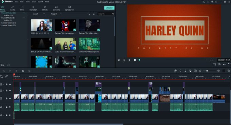
Task: Click the record voiceover microphone icon
Action: [185, 71]
